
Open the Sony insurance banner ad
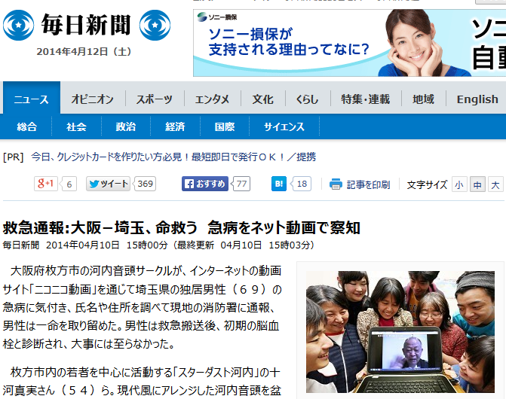(x=349, y=43)
